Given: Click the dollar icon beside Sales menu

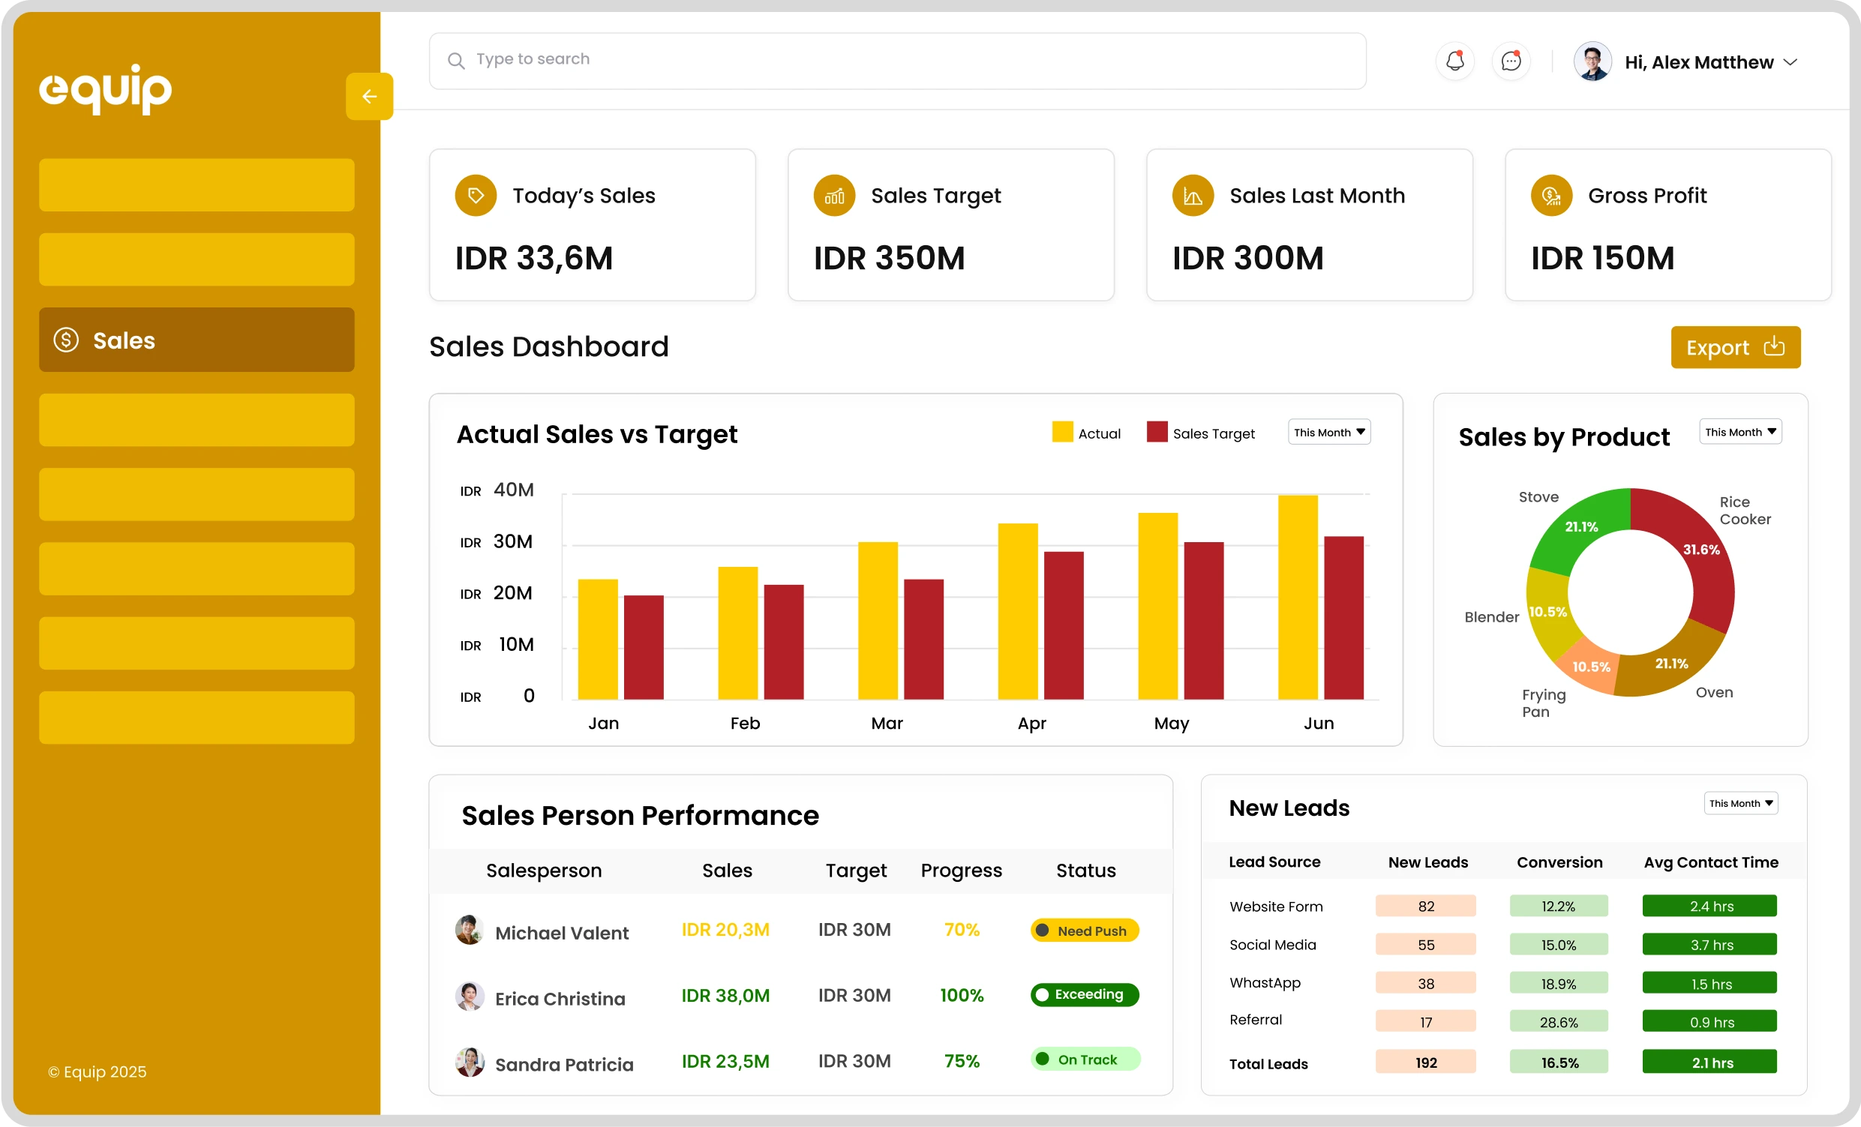Looking at the screenshot, I should click(66, 340).
